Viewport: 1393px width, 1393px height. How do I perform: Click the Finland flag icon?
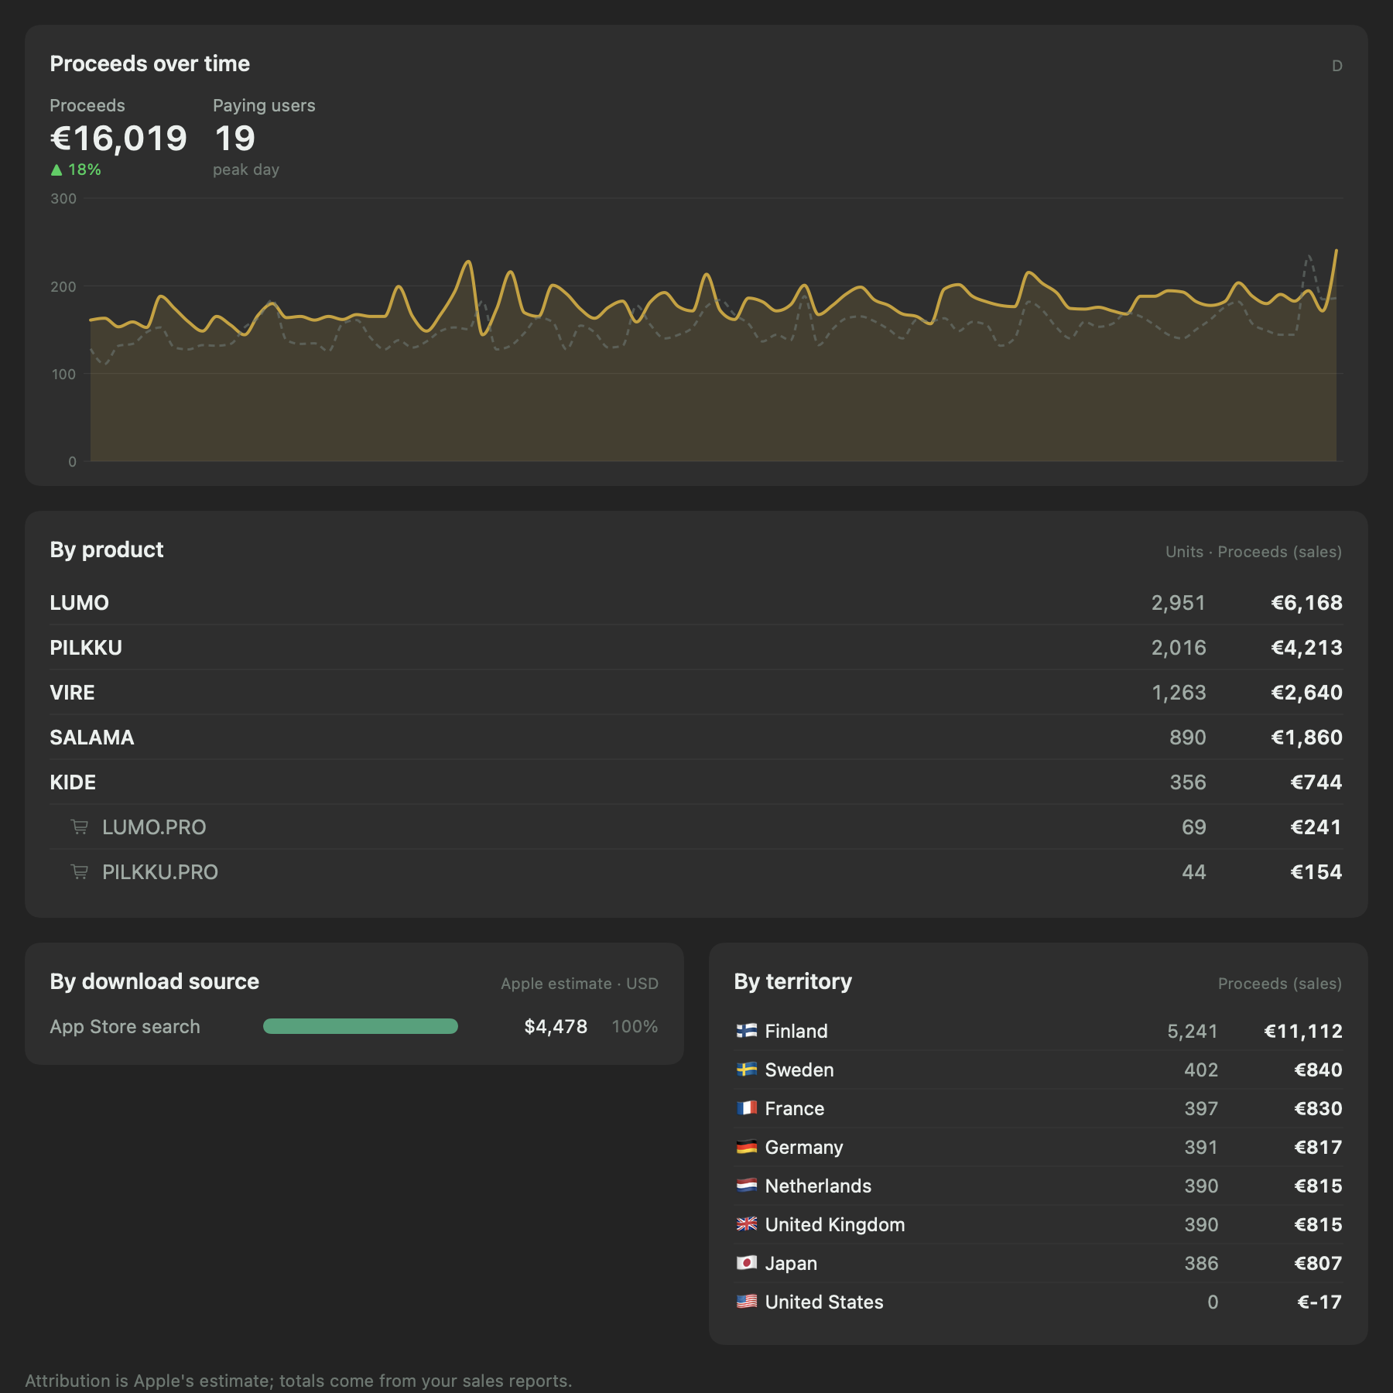(x=747, y=1031)
